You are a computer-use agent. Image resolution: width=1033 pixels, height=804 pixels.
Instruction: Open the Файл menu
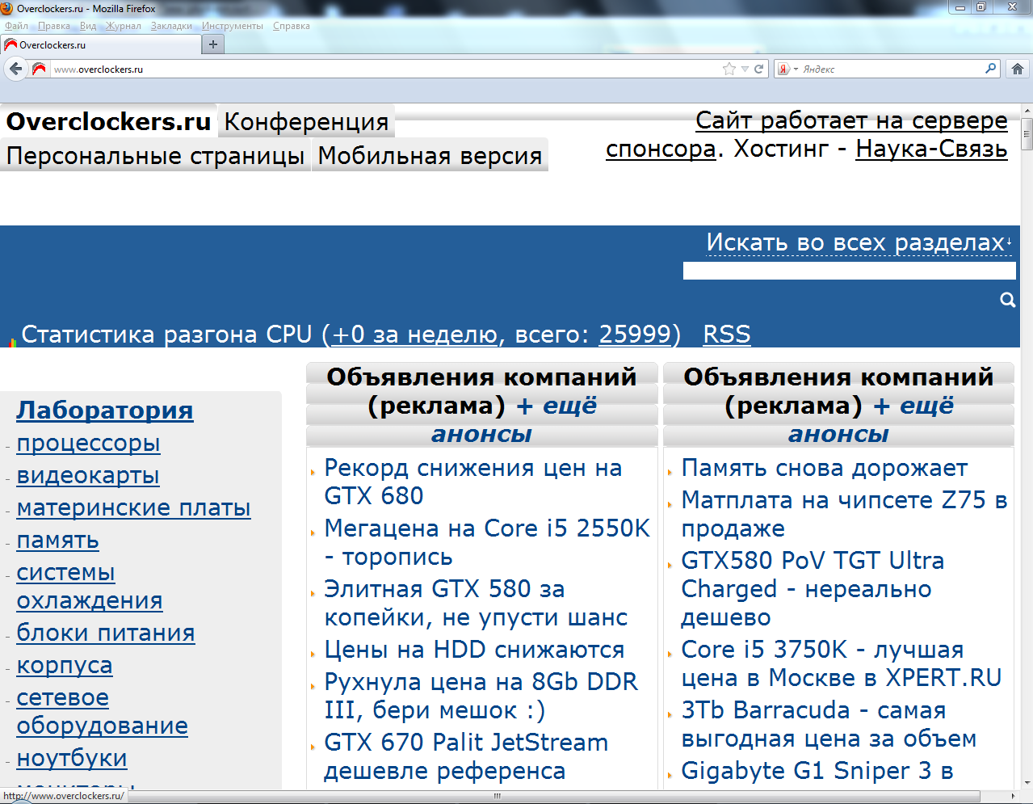pyautogui.click(x=16, y=26)
